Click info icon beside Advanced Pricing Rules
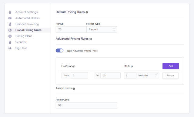The width and height of the screenshot is (194, 117). click(x=91, y=39)
